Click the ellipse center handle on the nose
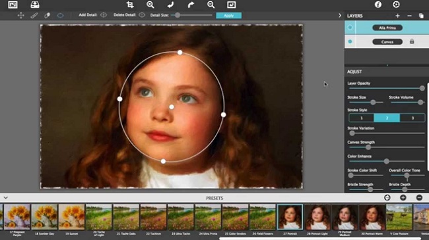 172,107
